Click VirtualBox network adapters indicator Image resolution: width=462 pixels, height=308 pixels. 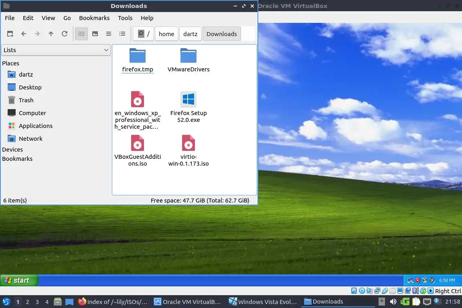(x=377, y=291)
